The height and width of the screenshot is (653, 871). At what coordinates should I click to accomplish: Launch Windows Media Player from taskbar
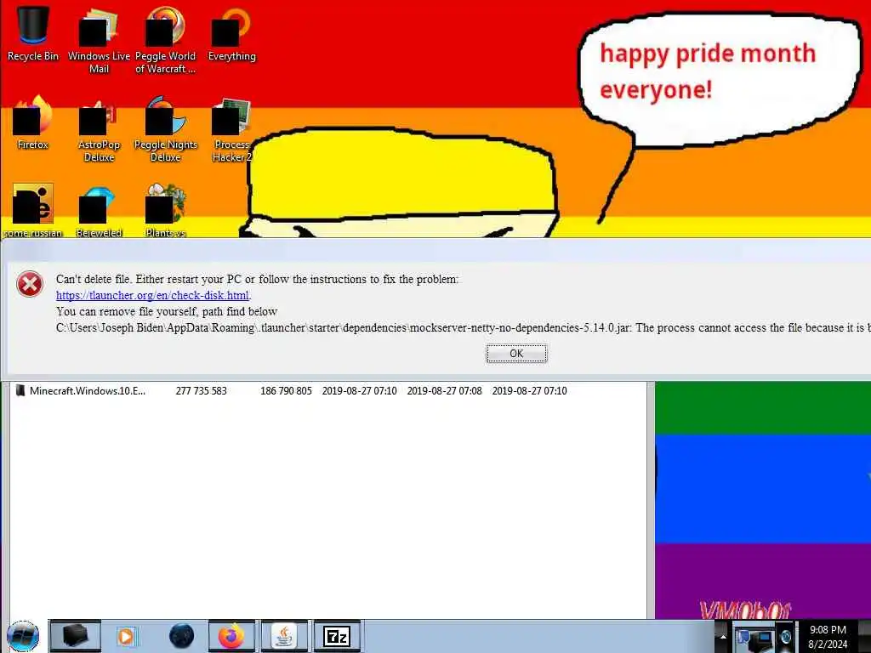click(126, 636)
